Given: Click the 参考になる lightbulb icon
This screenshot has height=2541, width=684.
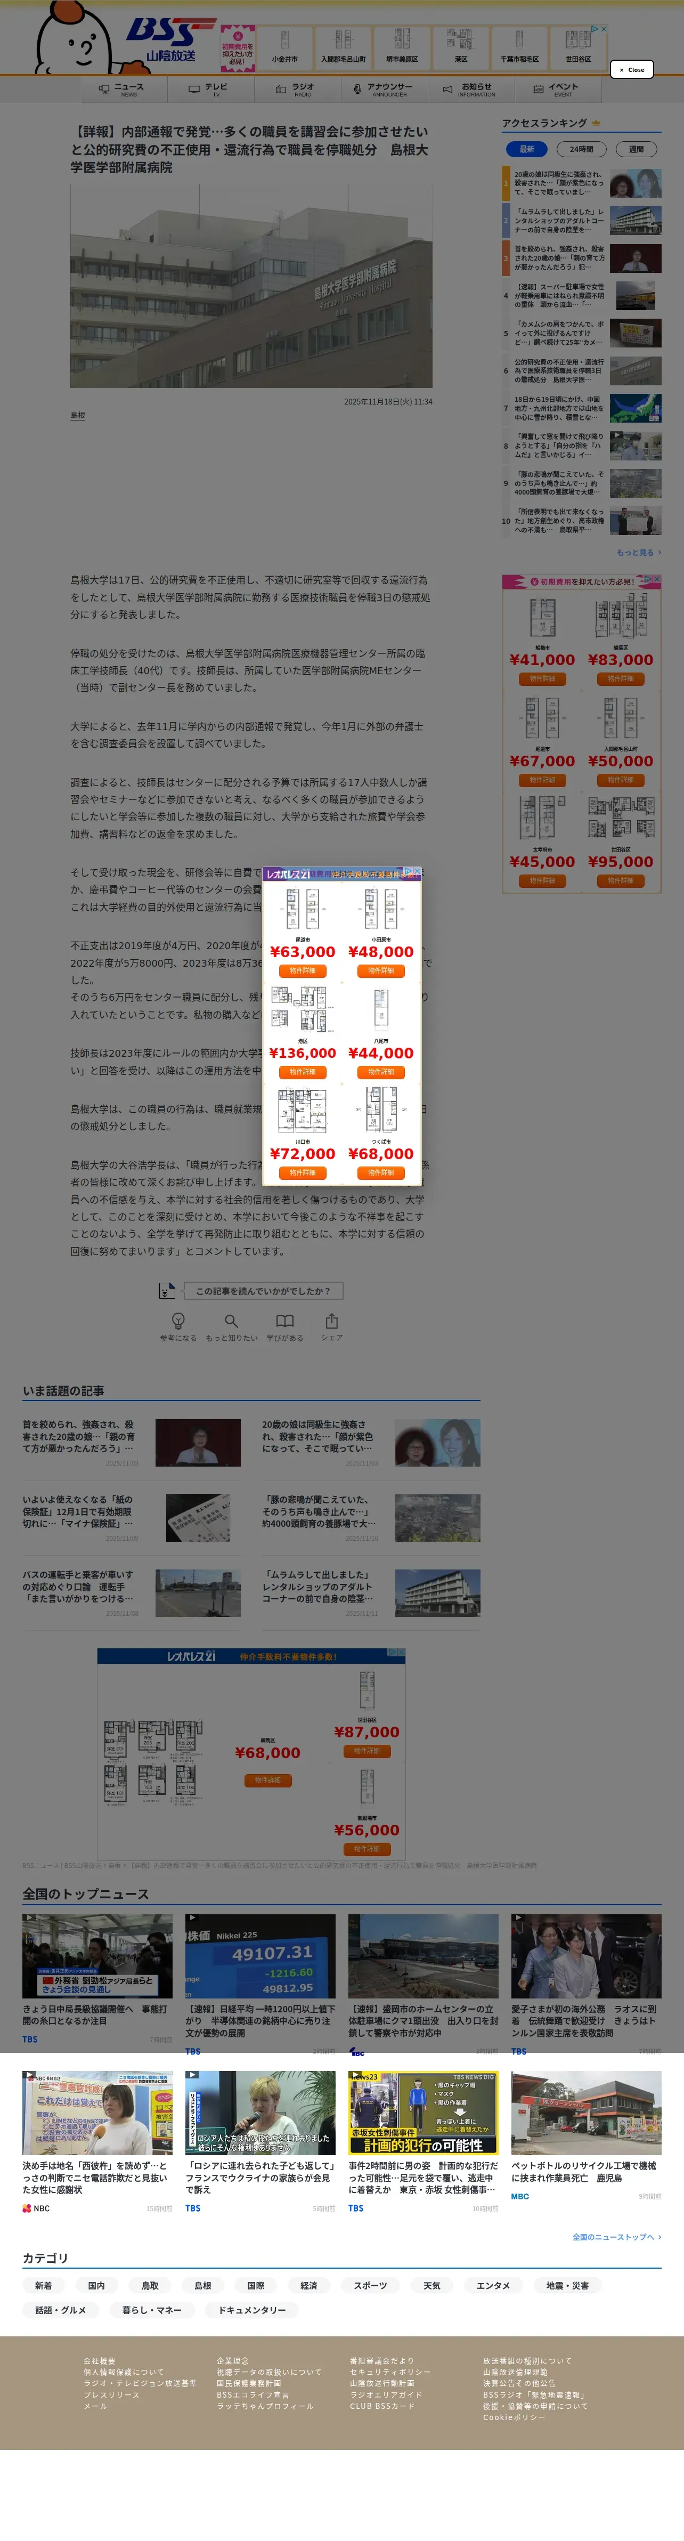Looking at the screenshot, I should coord(178,1320).
